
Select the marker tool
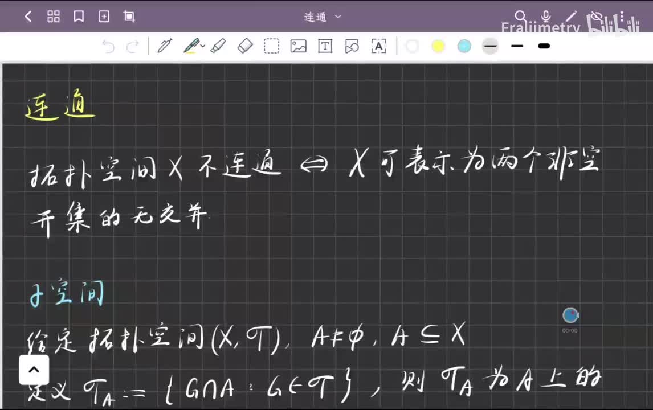pos(218,46)
